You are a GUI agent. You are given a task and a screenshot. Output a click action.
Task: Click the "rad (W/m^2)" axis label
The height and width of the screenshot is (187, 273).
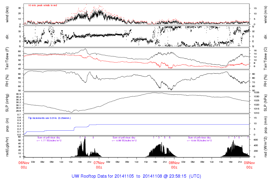(265, 147)
